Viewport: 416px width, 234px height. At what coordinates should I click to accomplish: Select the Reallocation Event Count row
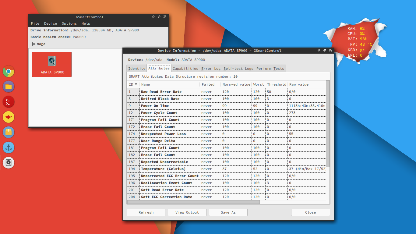point(227,183)
